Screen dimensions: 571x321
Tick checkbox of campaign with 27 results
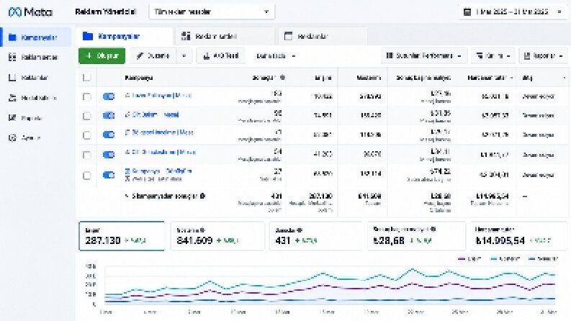tap(86, 176)
